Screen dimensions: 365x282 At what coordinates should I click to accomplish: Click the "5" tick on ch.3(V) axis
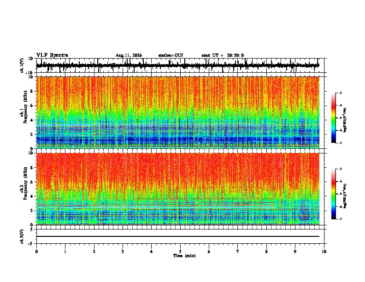32,229
